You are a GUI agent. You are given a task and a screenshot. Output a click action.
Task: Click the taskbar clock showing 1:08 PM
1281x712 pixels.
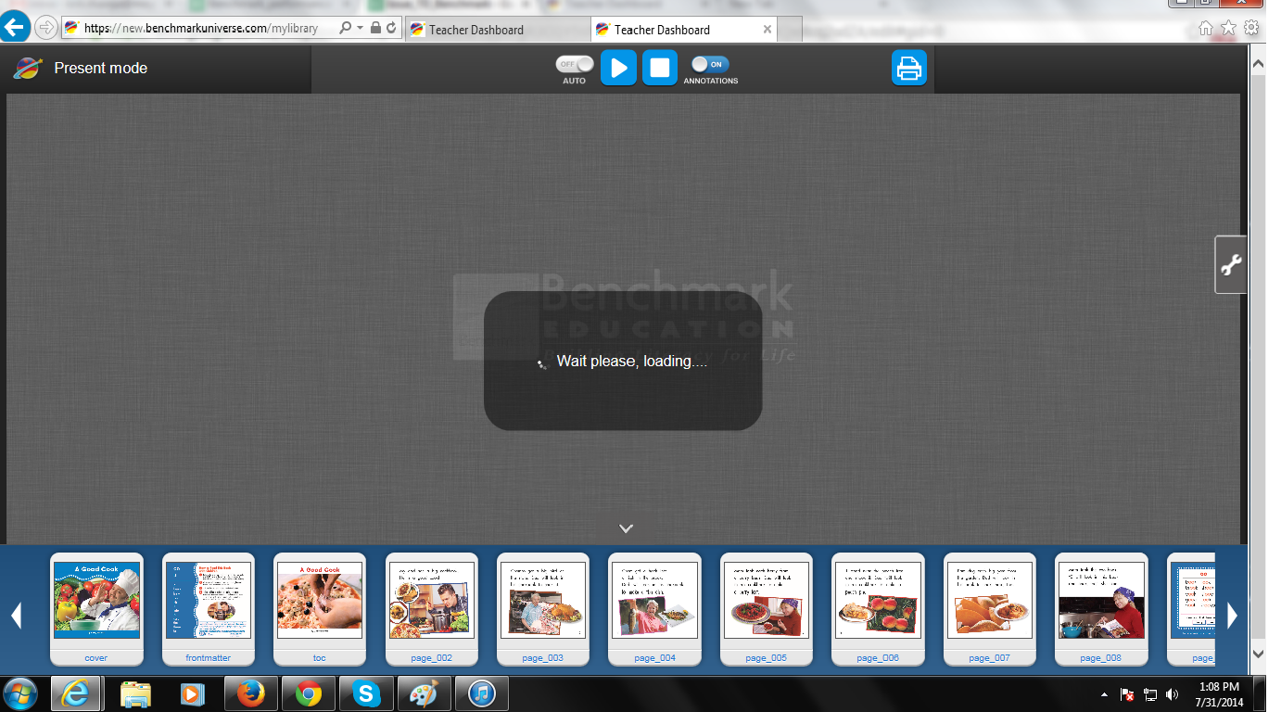pos(1219,693)
